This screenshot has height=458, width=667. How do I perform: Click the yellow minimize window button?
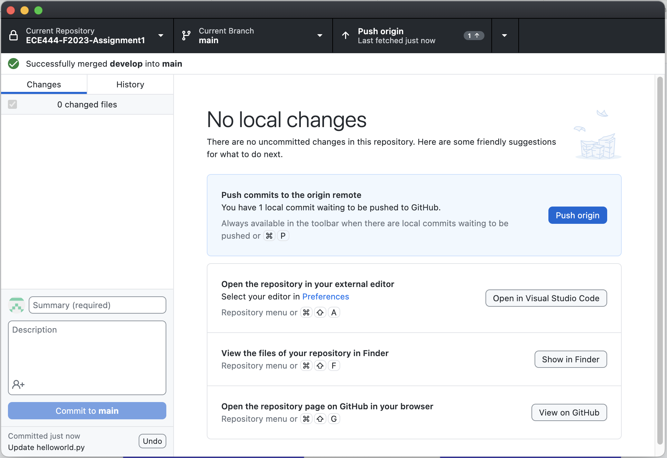(x=25, y=10)
